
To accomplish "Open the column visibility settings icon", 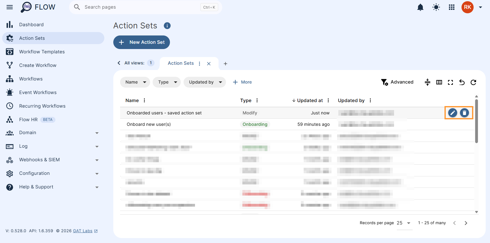I will [x=439, y=82].
